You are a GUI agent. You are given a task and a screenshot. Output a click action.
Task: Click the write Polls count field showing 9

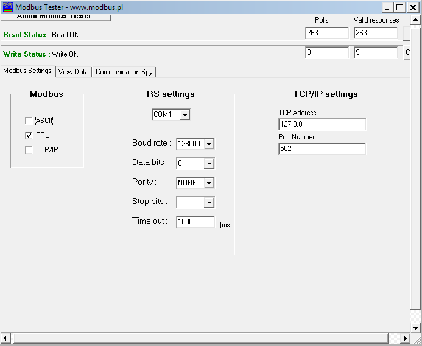tap(327, 52)
